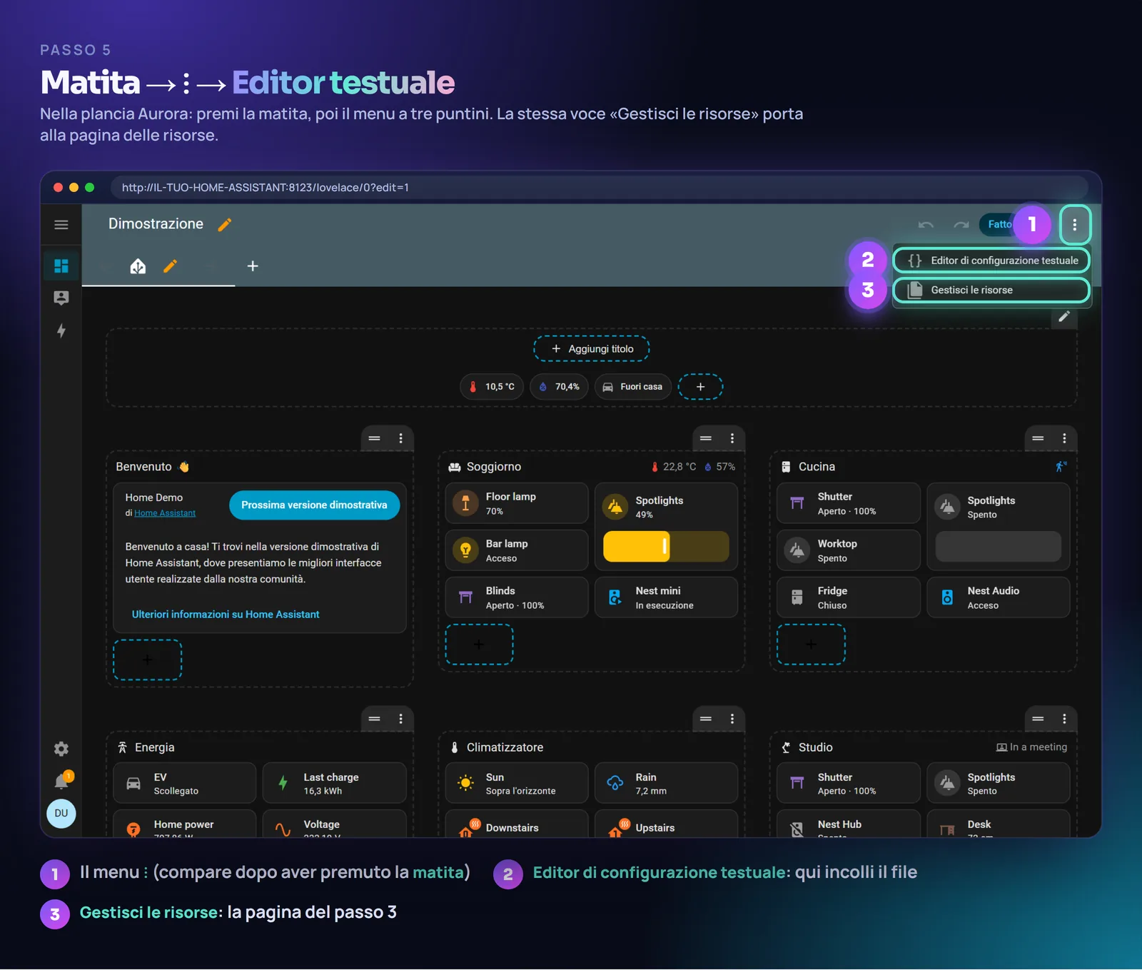Screen dimensions: 1142x970
Task: Toggle the Cucina Spotlights tile
Action: (998, 507)
